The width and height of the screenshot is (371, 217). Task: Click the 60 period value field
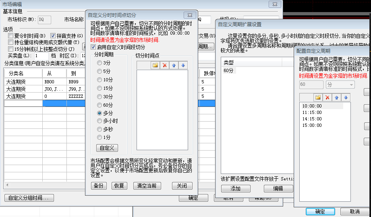click(311, 85)
